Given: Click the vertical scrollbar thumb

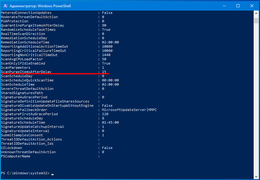Looking at the screenshot, I should coord(256,21).
